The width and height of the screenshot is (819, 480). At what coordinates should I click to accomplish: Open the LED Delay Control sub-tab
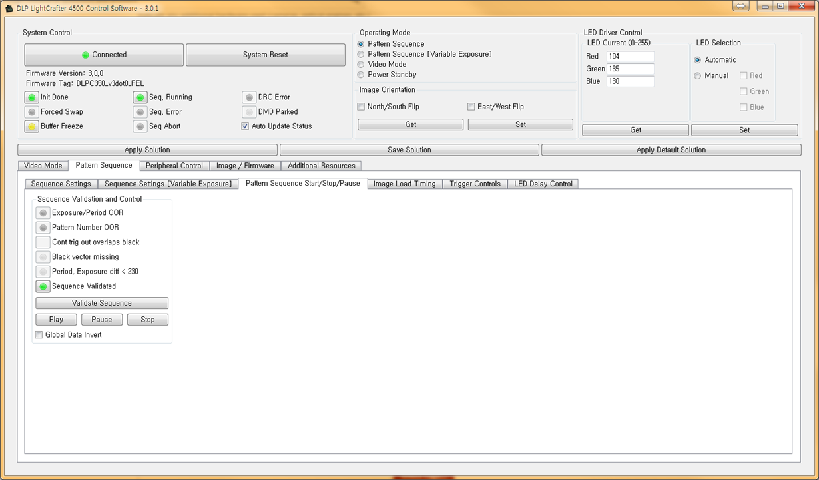coord(543,184)
